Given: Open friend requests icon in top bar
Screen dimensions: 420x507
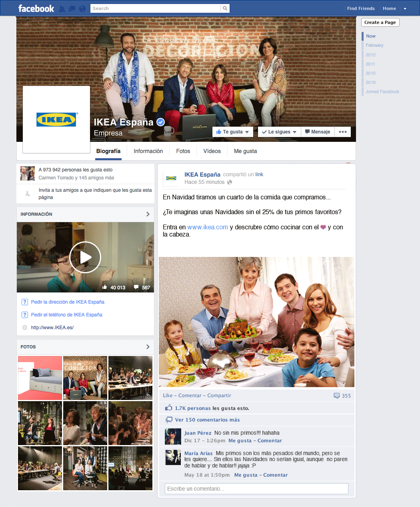Looking at the screenshot, I should (x=62, y=8).
